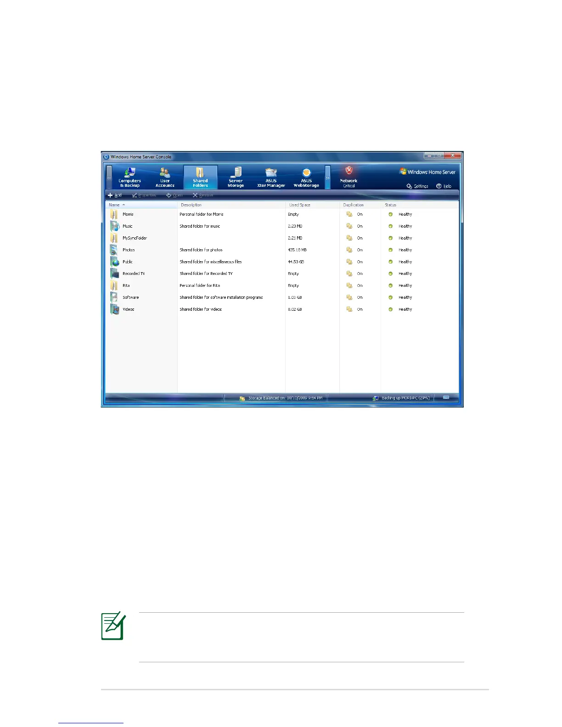562x727 pixels.
Task: Click the green status icon for MySyncFolder
Action: (391, 238)
